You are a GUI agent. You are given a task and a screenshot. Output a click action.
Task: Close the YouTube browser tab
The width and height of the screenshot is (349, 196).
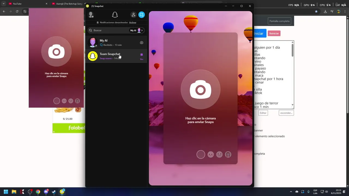click(46, 4)
